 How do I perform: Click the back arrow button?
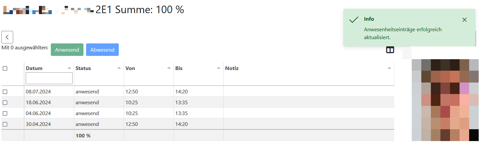point(7,37)
